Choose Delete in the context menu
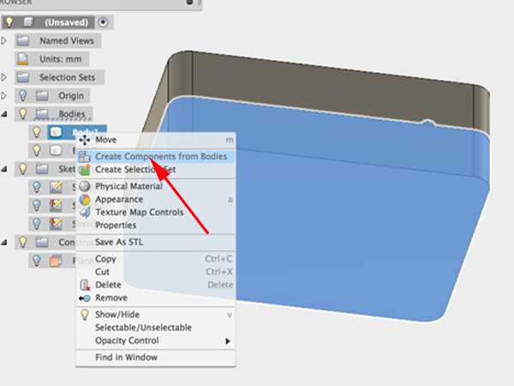514x386 pixels. point(155,285)
